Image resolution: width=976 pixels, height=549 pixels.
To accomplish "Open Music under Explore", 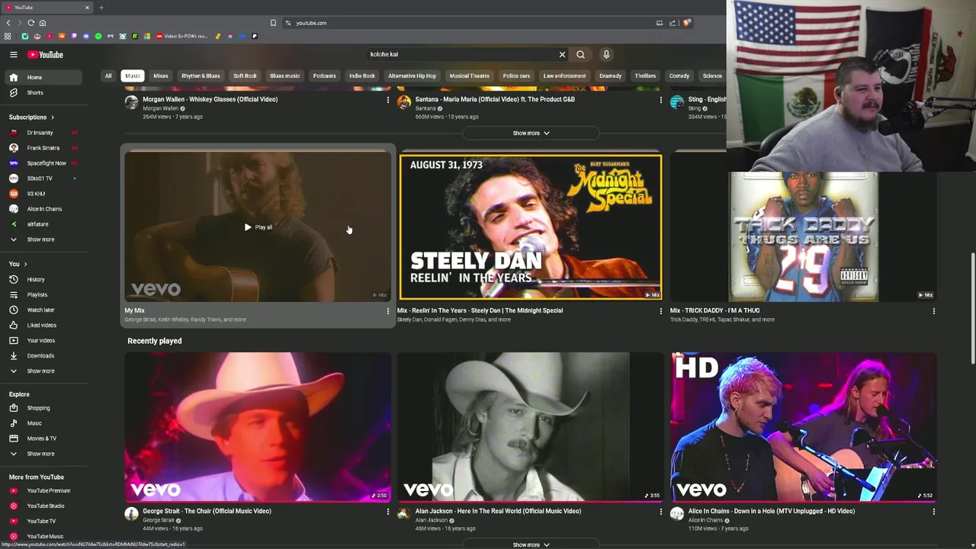I will (42, 423).
